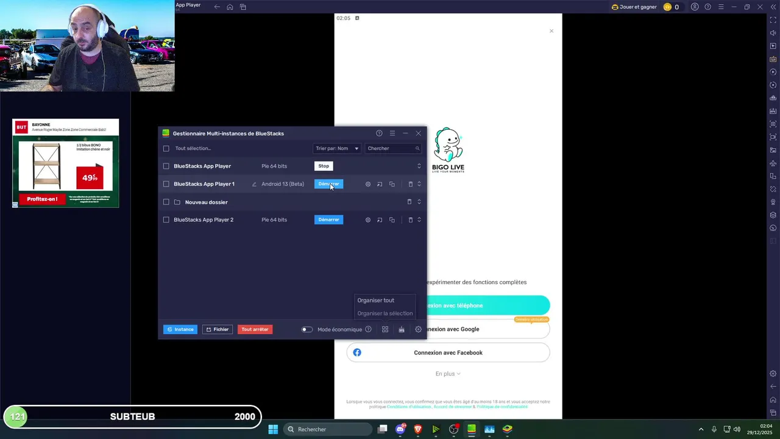Start BlueStacks App Player 2 with Démarrer
The width and height of the screenshot is (780, 439).
coord(328,220)
